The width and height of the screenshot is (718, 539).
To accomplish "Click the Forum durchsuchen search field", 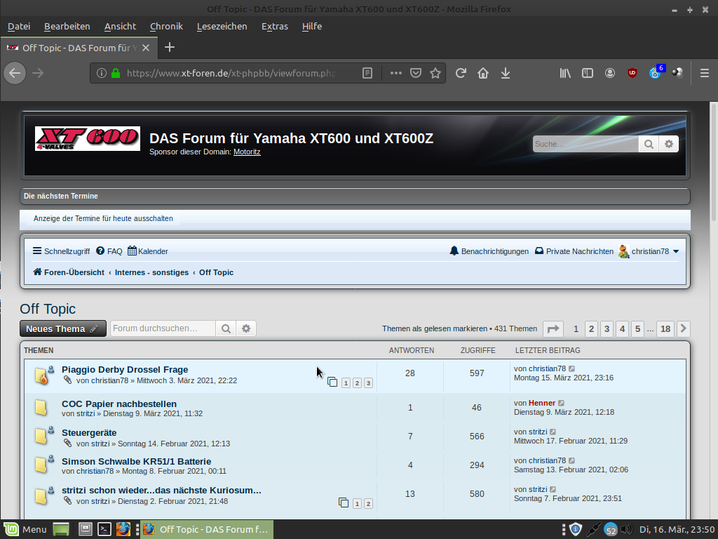I will 163,328.
